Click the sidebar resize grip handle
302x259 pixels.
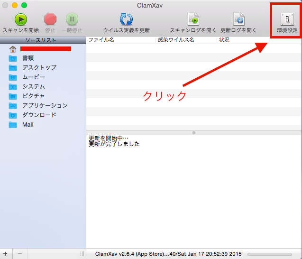pos(82,254)
